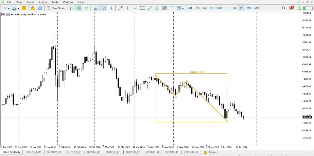This screenshot has width=314, height=156.
Task: Set timeframe to M1
Action: pos(190,8)
